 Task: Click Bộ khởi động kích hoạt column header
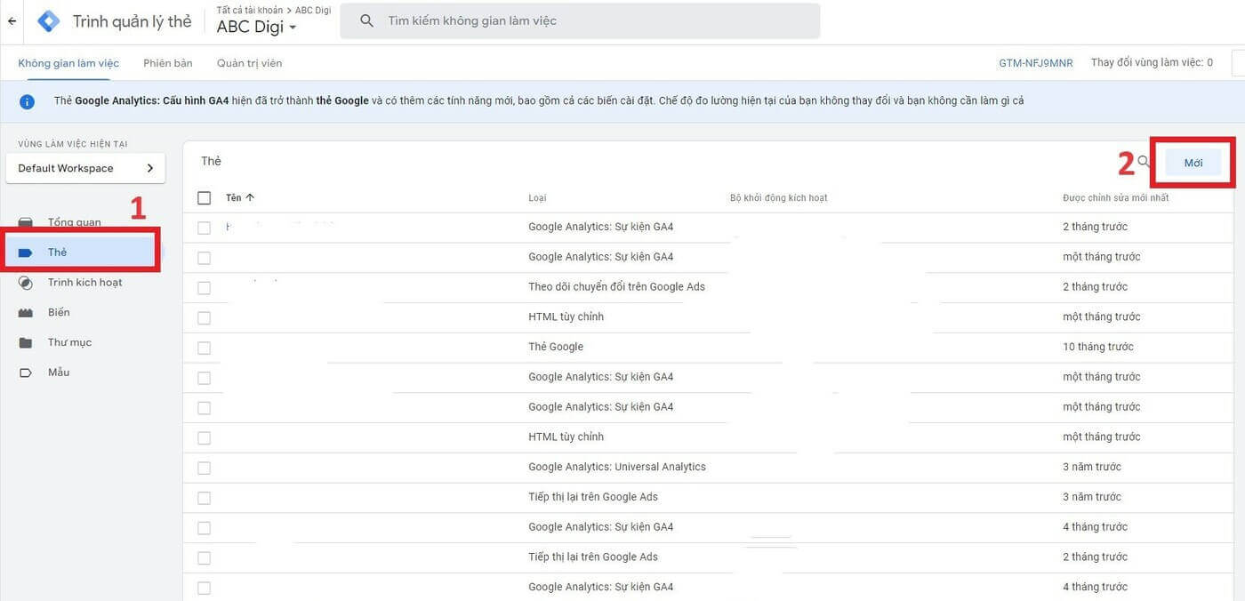click(x=778, y=197)
